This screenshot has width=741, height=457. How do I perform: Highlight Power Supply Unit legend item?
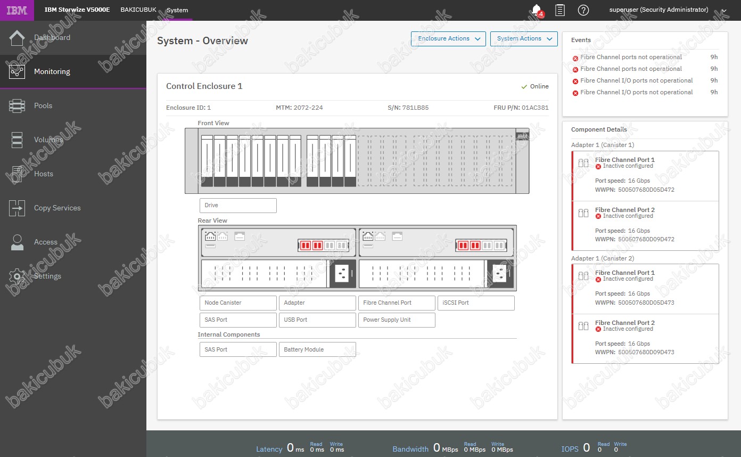[x=397, y=320]
